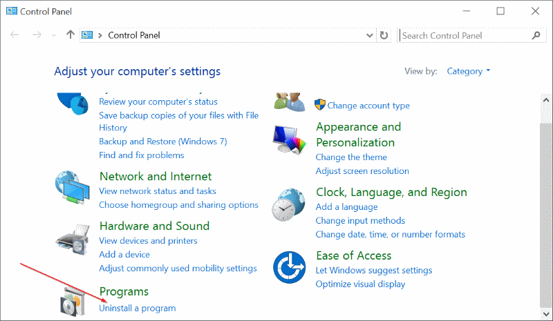Click Review your computer's status
This screenshot has width=553, height=321.
[158, 102]
